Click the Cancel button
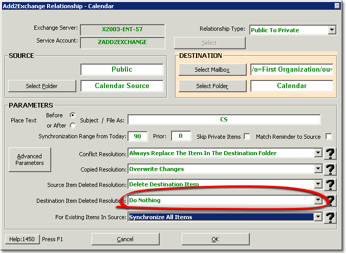This screenshot has width=346, height=254. coord(125,239)
